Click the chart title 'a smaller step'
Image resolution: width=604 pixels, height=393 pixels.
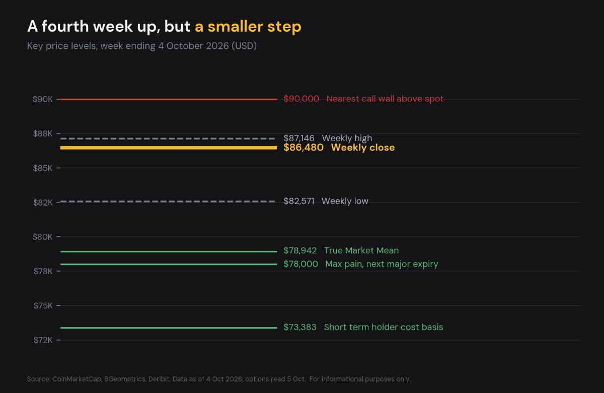click(x=248, y=27)
